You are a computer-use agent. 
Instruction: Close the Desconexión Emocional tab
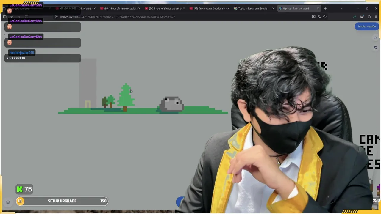pos(228,8)
